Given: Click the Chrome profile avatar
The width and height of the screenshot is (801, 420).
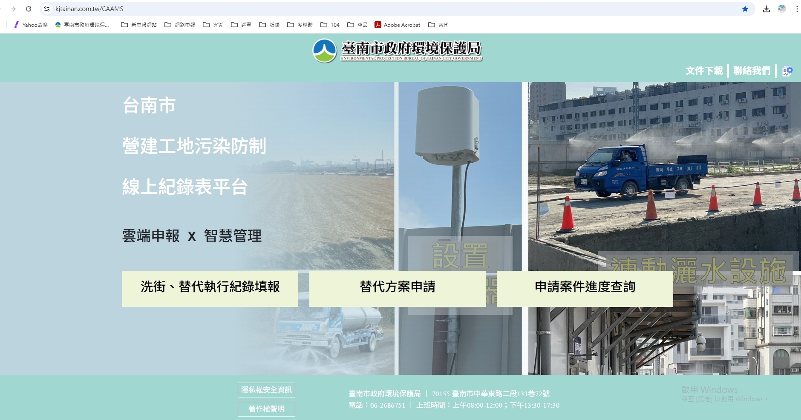Looking at the screenshot, I should 782,9.
